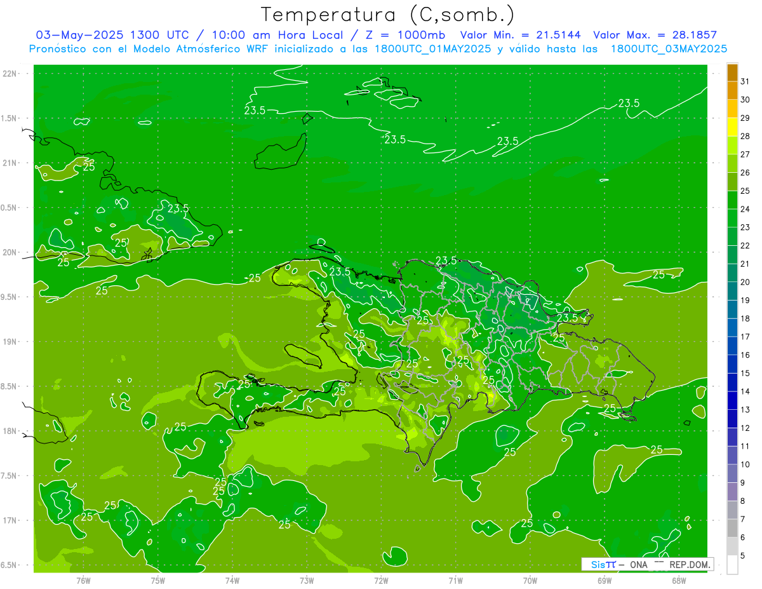The image size is (762, 589).
Task: Click the dark orange swatch above 31
Action: click(733, 72)
